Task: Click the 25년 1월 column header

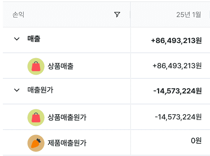Action: pos(188,15)
